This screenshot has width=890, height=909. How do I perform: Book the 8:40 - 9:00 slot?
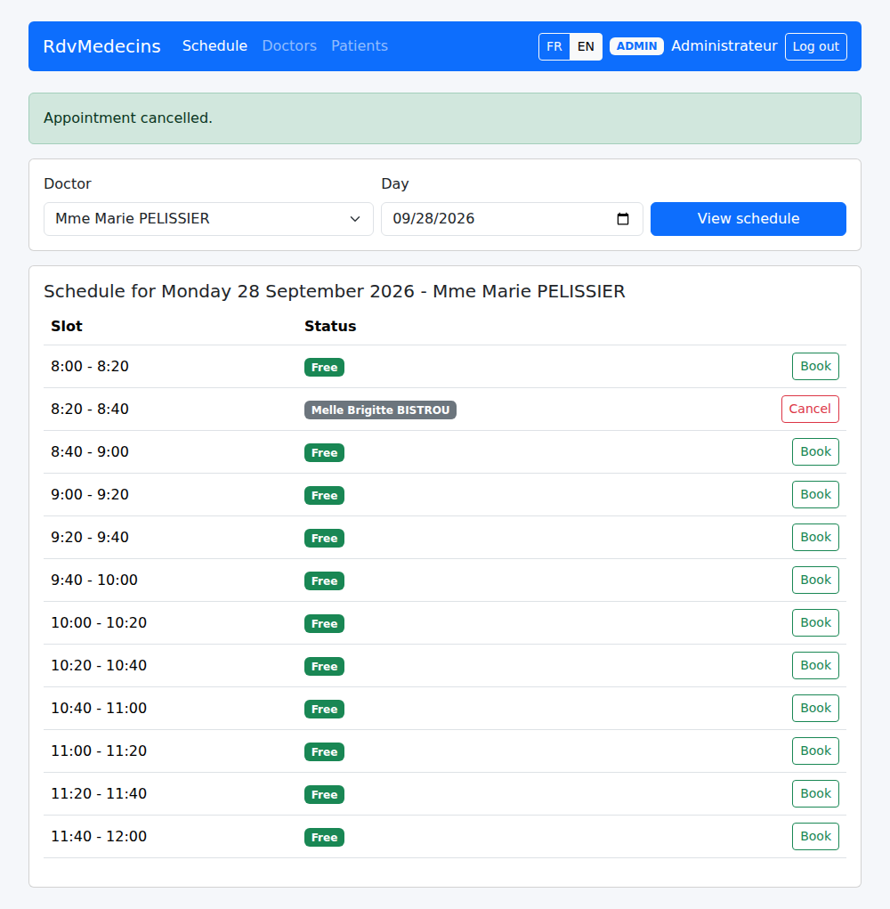pos(815,451)
